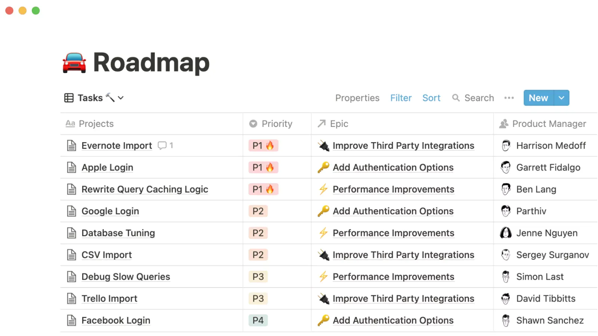Open the Properties menu
598x336 pixels.
357,97
